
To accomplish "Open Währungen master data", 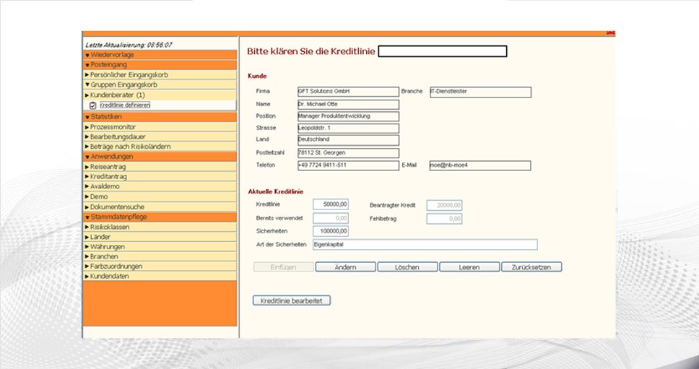I will pyautogui.click(x=160, y=247).
